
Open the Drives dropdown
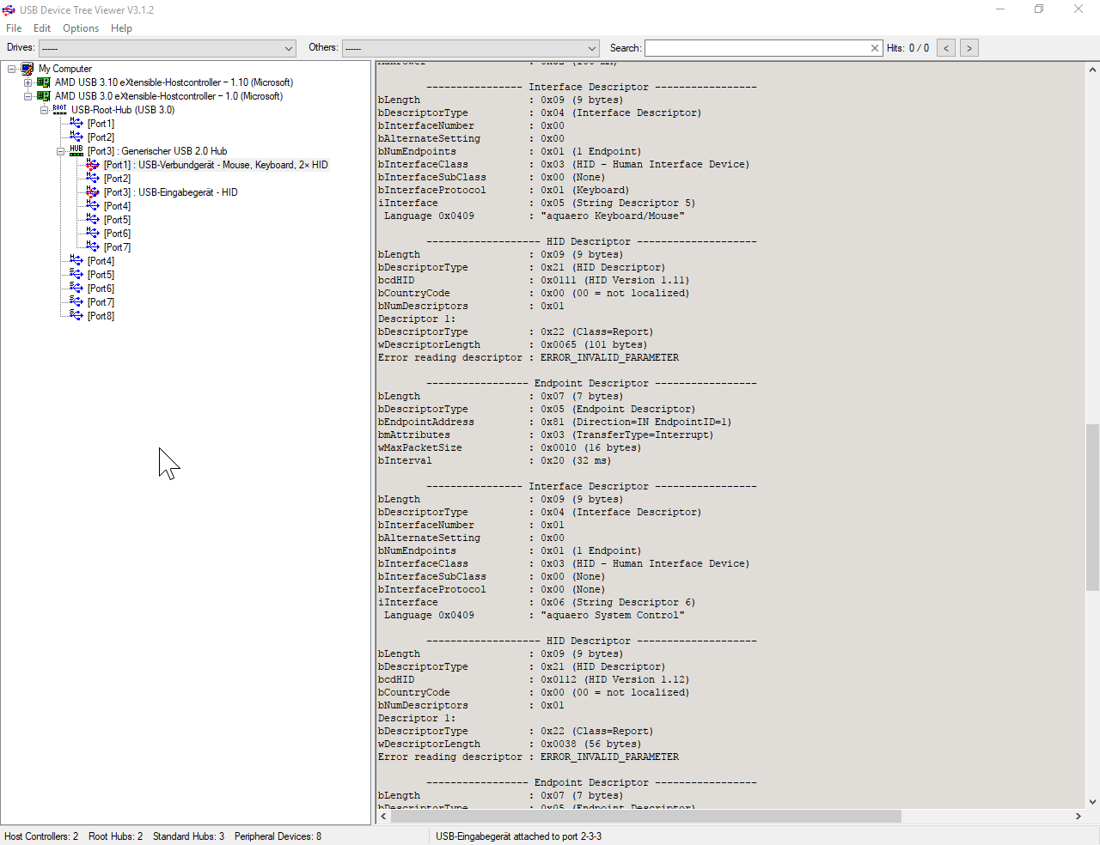[288, 48]
